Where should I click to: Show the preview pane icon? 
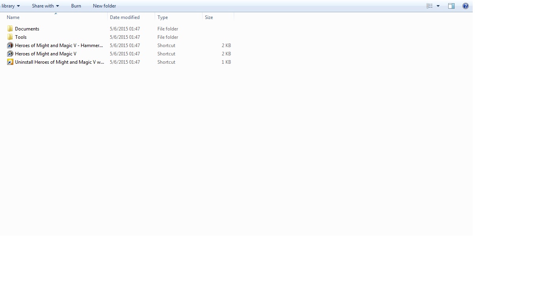451,6
